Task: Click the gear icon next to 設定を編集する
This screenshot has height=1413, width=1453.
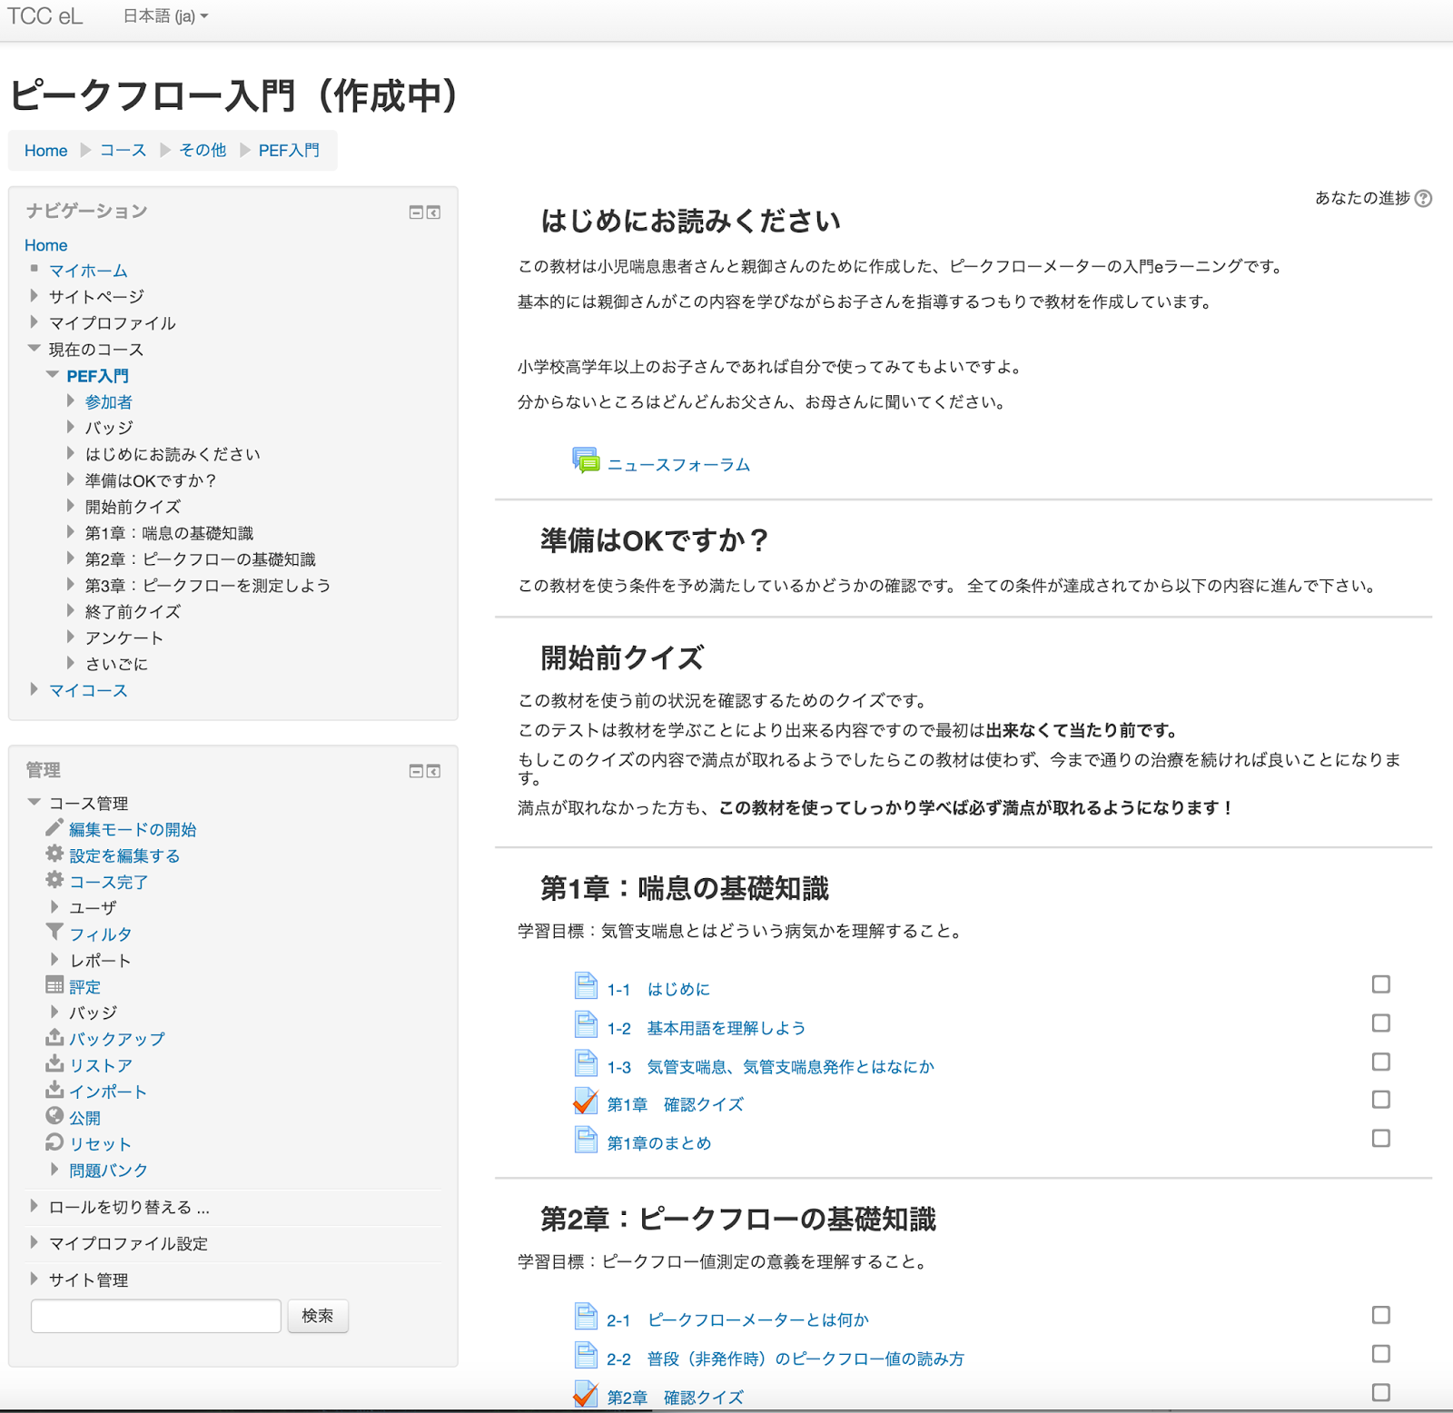Action: pyautogui.click(x=54, y=854)
